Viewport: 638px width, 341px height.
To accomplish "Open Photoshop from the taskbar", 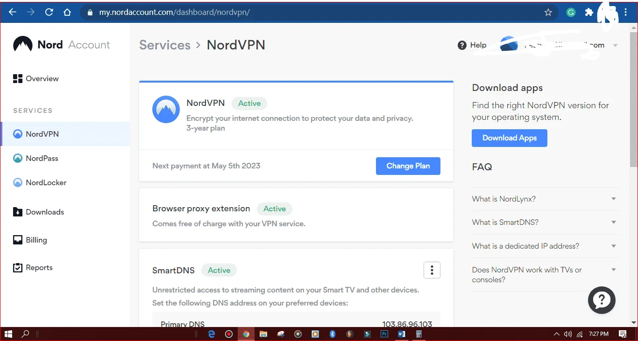I will click(384, 334).
